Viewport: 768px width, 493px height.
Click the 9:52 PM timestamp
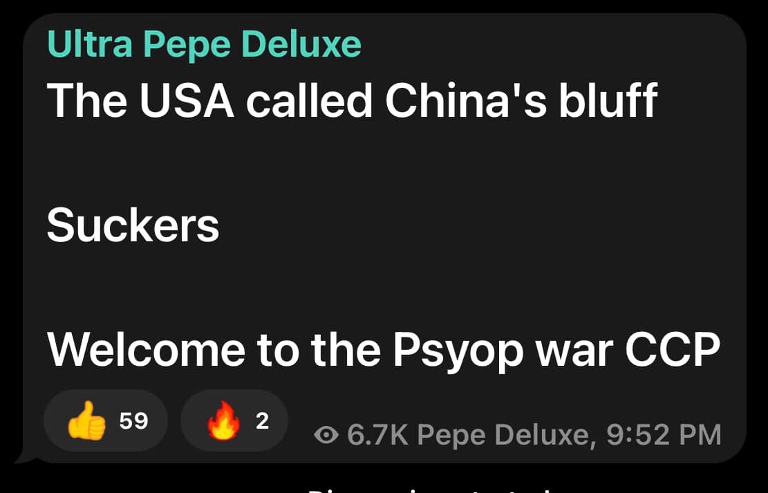tap(664, 435)
